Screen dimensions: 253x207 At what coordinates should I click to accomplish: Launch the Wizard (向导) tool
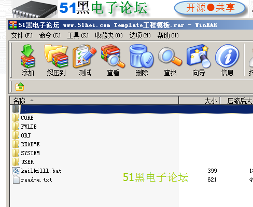(x=199, y=56)
